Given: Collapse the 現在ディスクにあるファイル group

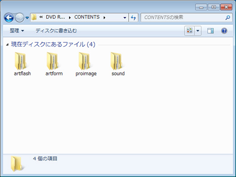Looking at the screenshot, I should pyautogui.click(x=7, y=45).
